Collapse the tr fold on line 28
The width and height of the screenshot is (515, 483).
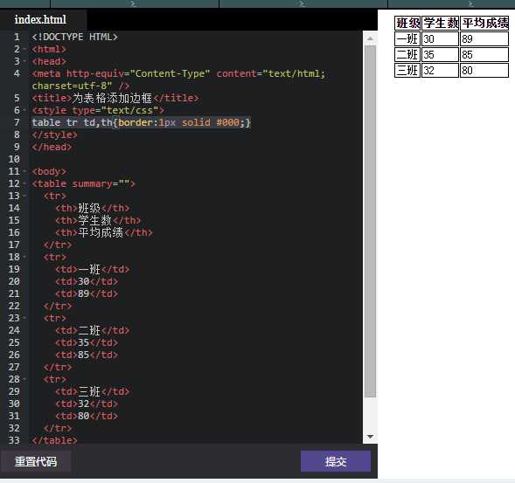point(25,379)
